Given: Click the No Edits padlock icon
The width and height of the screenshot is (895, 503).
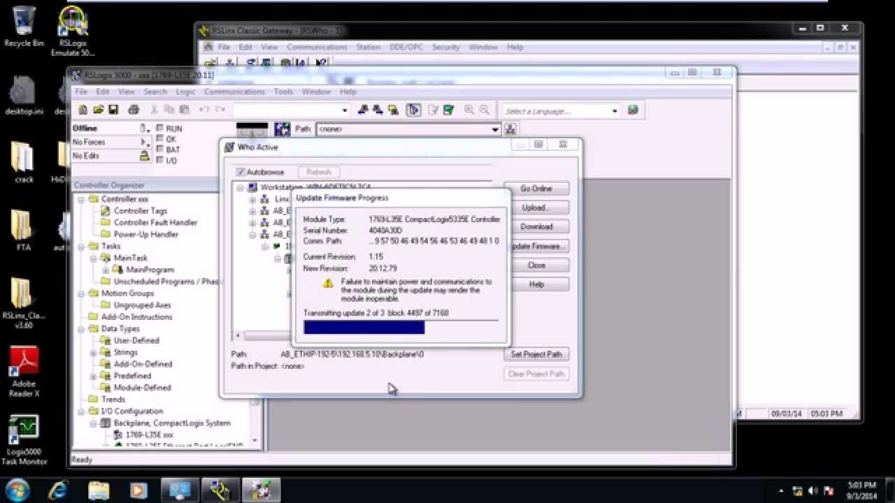Looking at the screenshot, I should 145,156.
